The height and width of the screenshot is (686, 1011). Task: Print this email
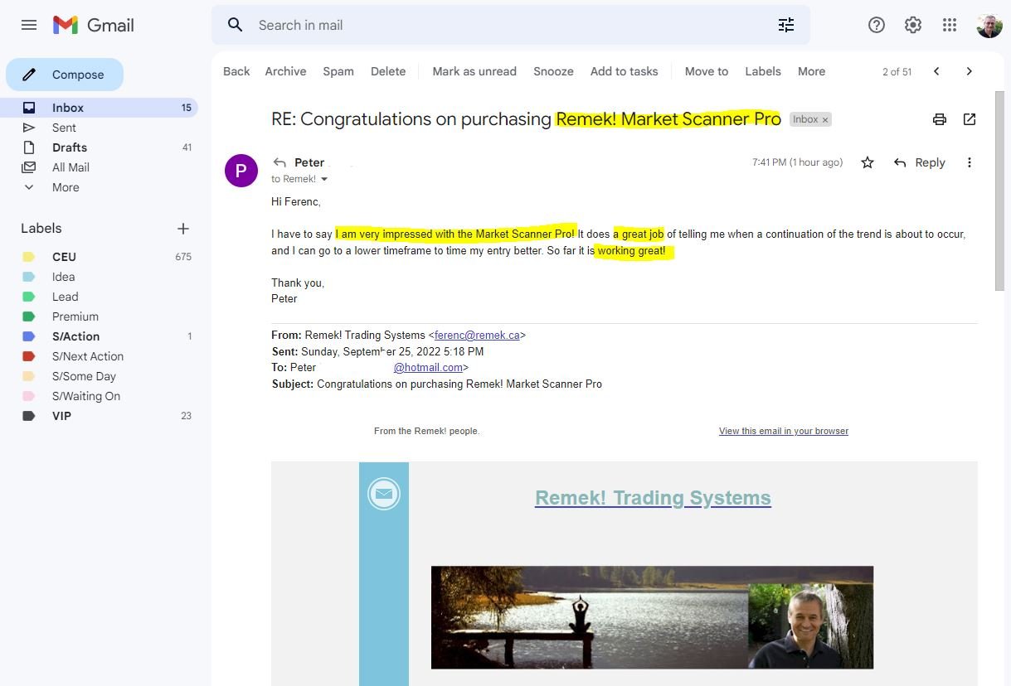[940, 119]
